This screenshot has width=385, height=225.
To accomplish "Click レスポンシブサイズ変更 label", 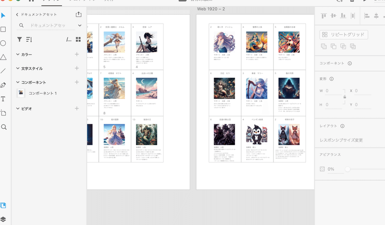I will pyautogui.click(x=341, y=140).
